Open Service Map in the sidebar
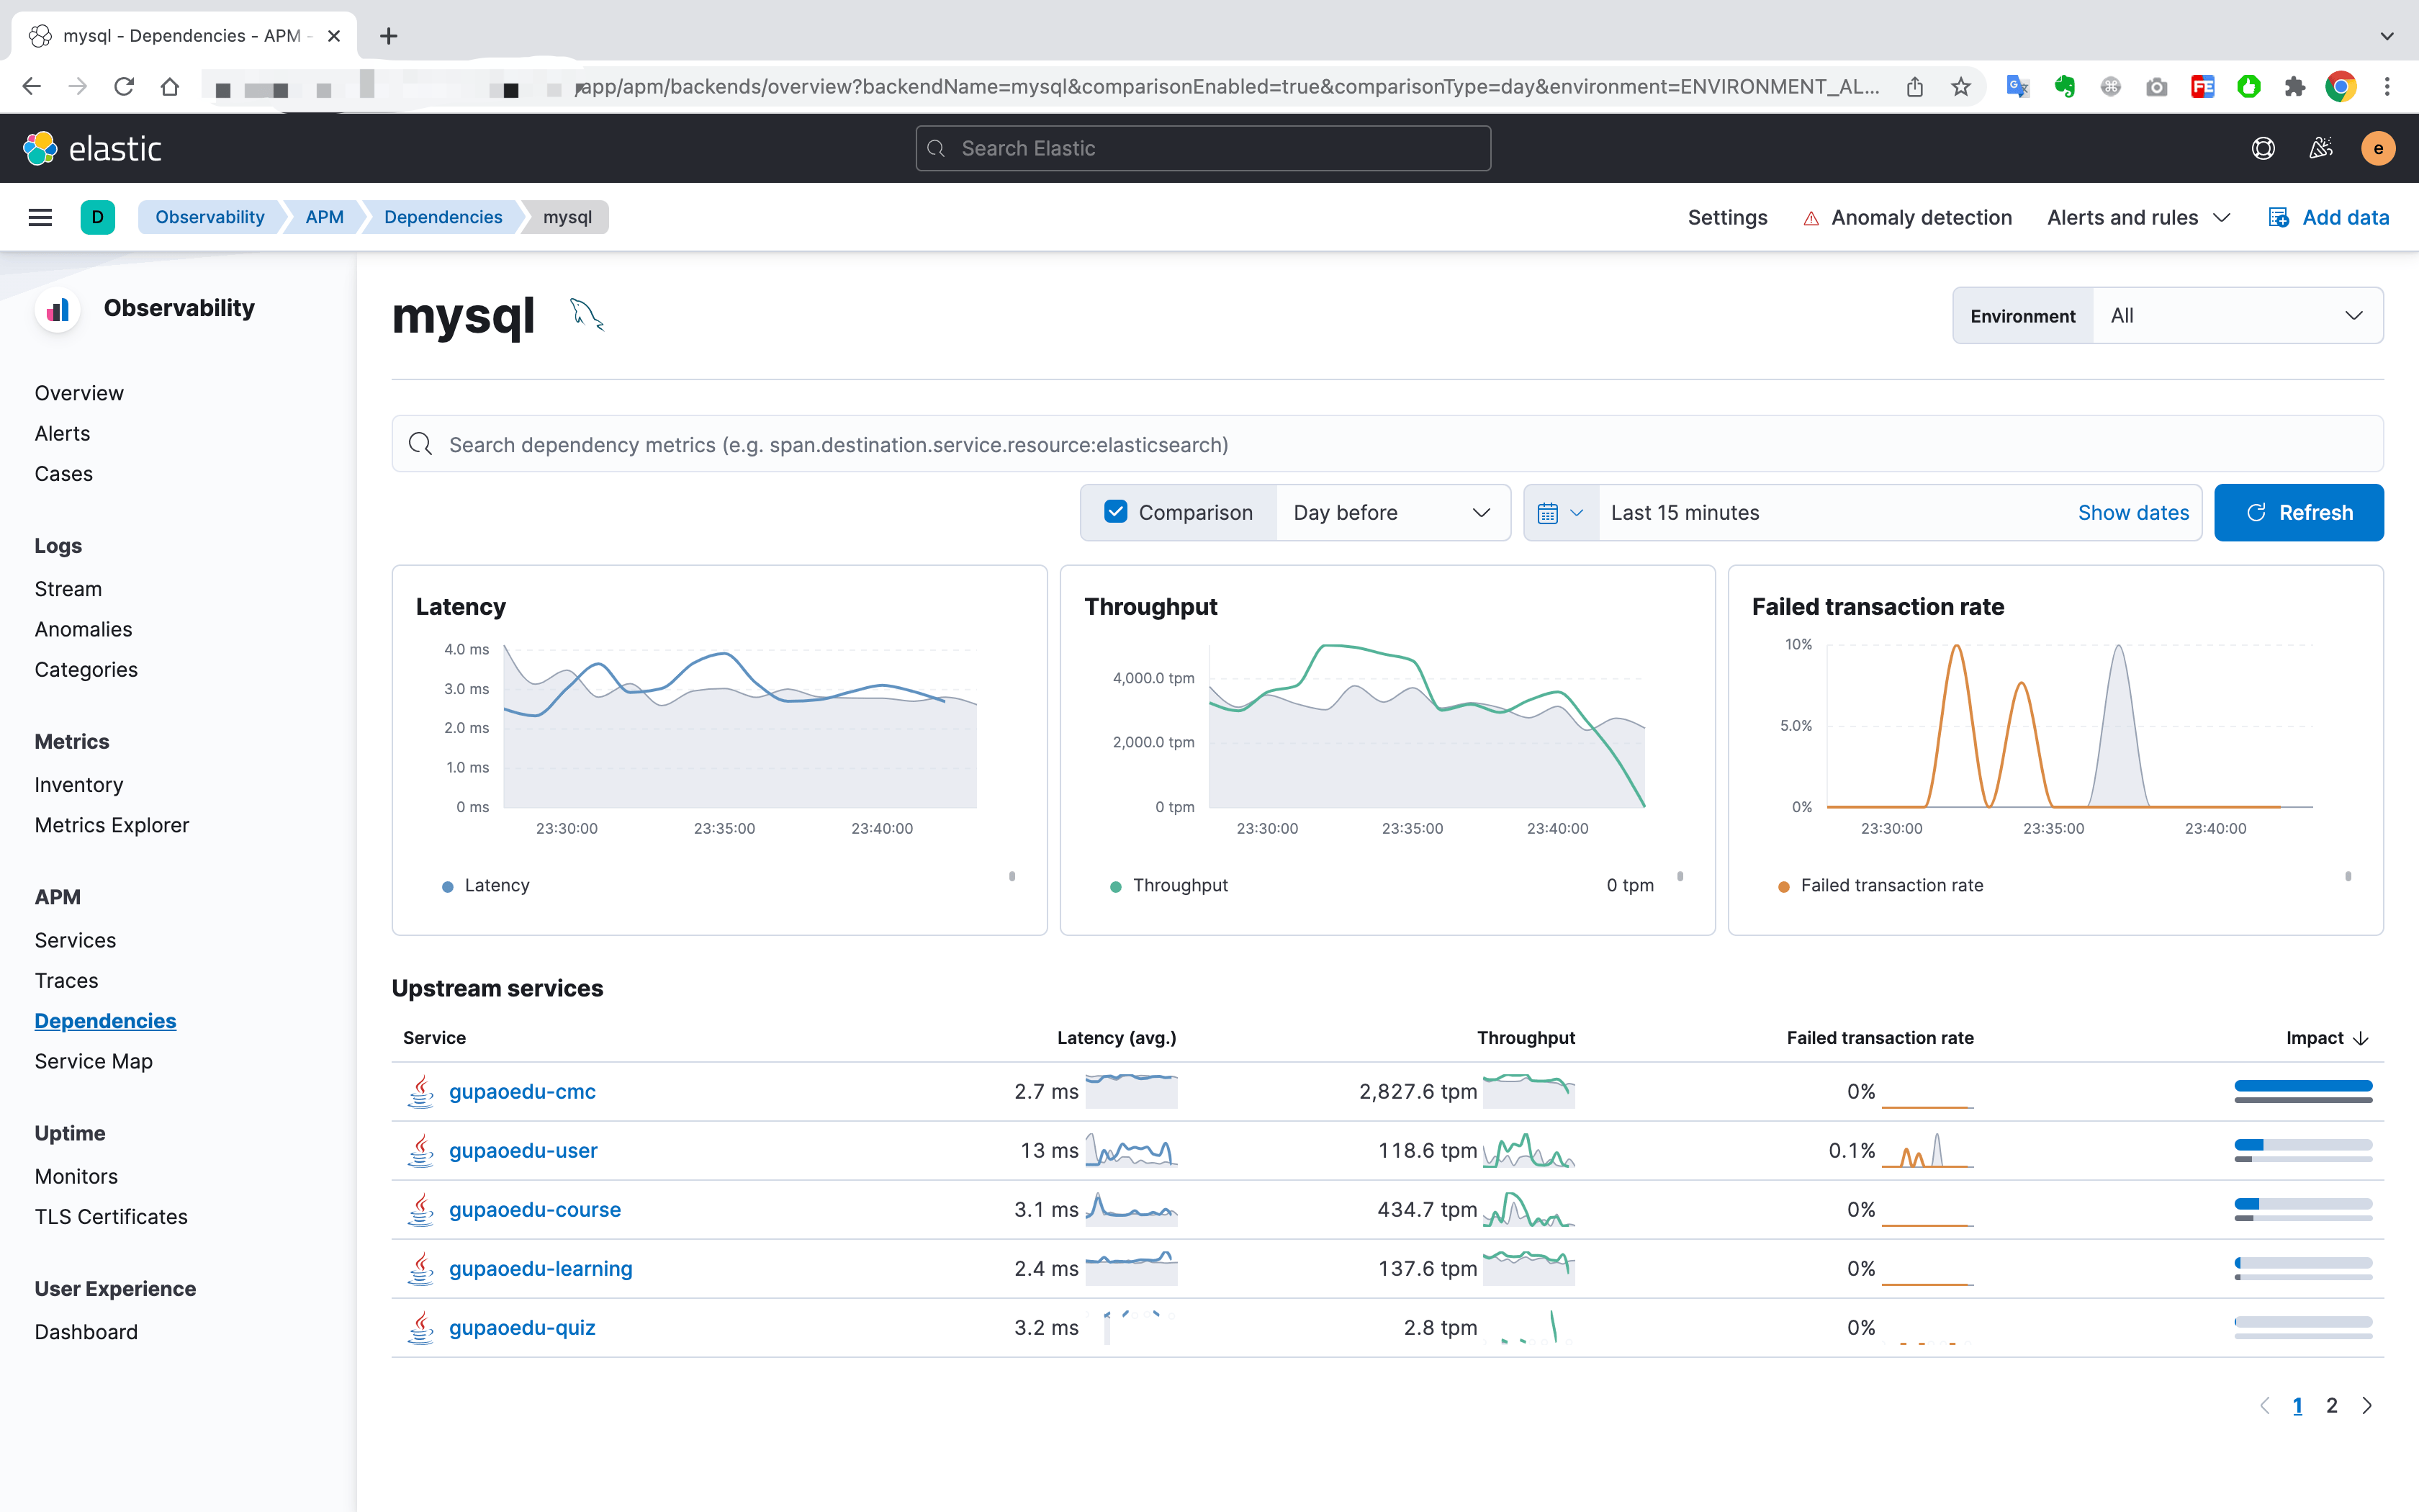2419x1512 pixels. tap(93, 1061)
